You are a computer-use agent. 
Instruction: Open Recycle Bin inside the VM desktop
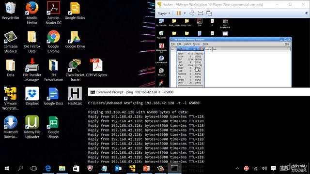pos(161,35)
